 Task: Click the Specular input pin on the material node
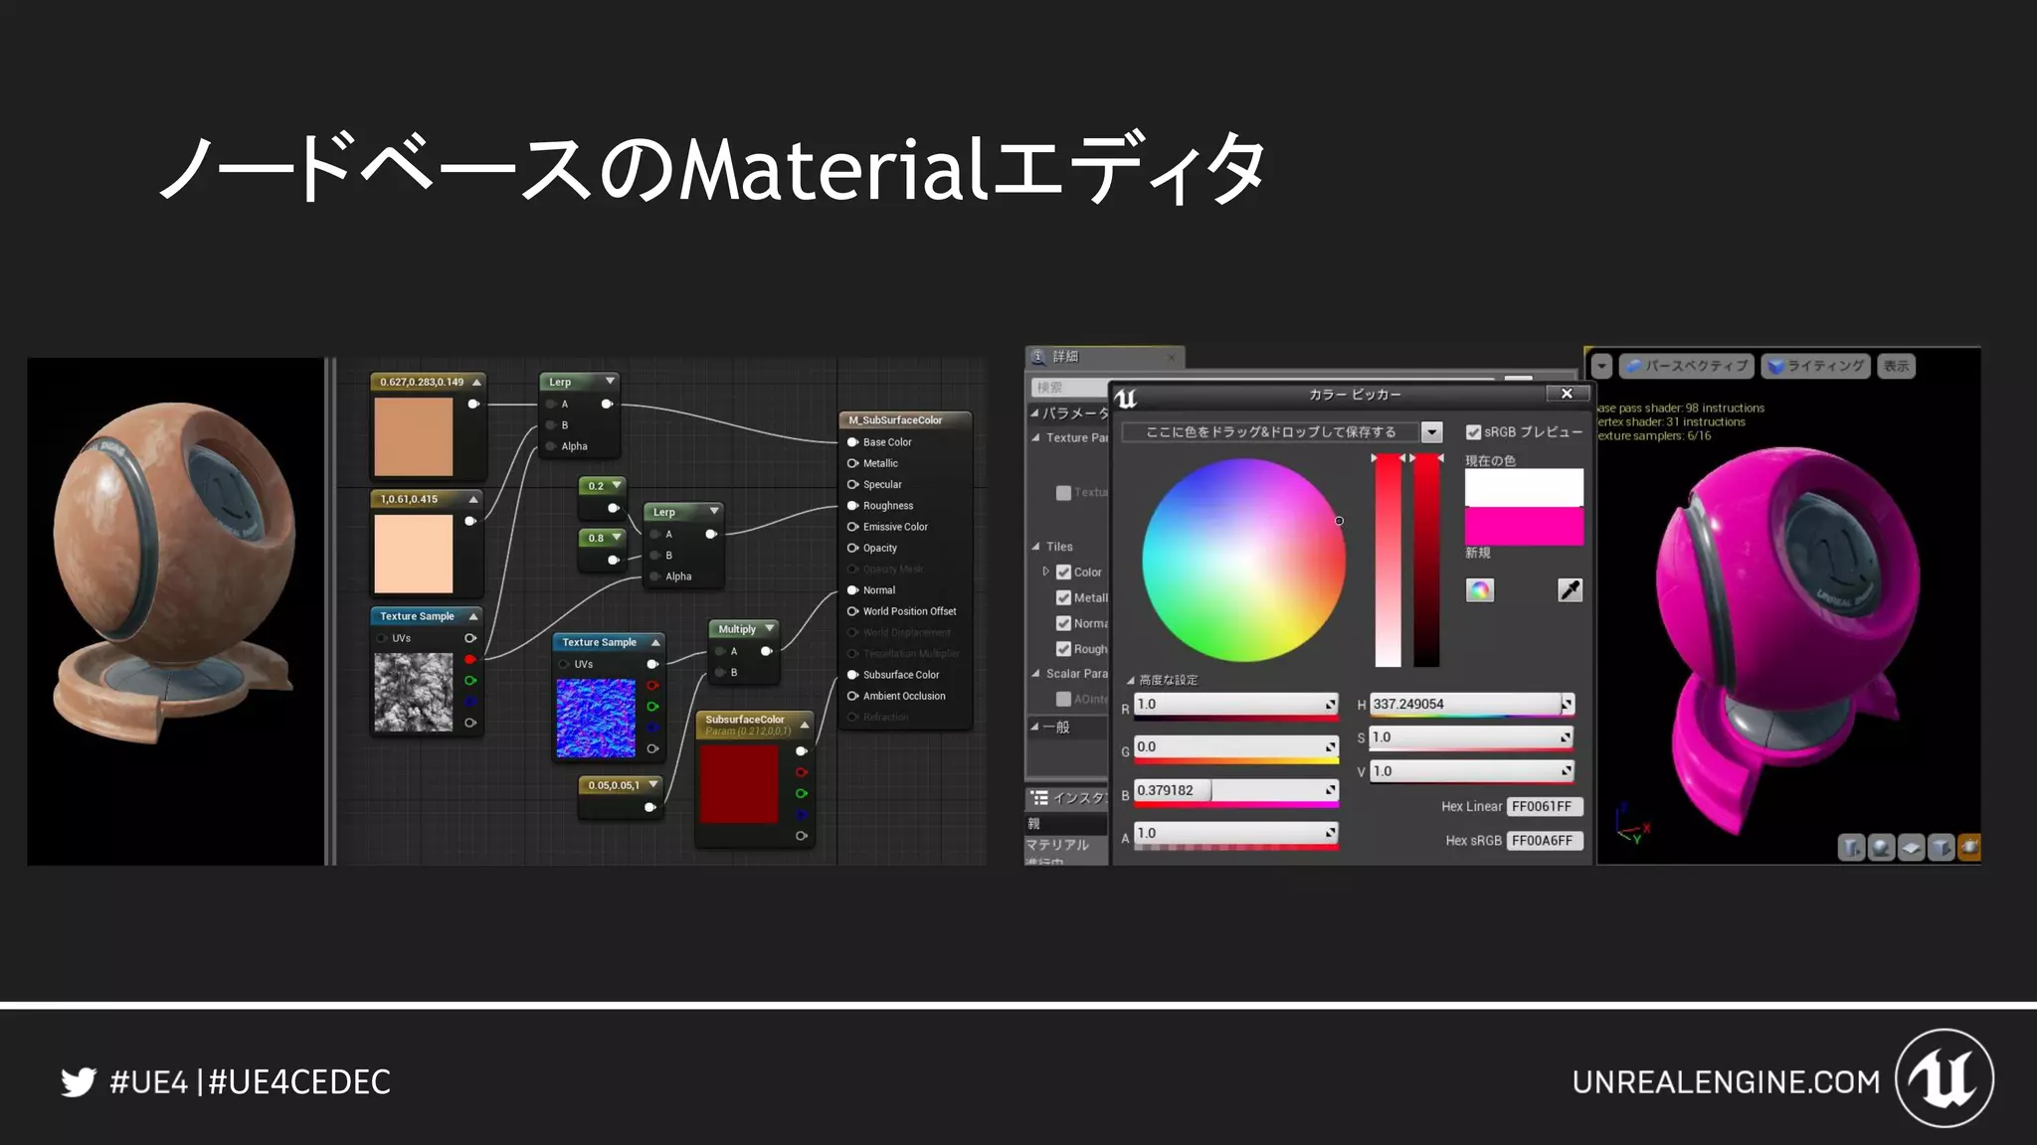tap(852, 484)
